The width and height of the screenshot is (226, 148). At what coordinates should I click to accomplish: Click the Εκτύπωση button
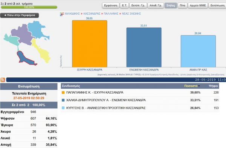point(217,6)
